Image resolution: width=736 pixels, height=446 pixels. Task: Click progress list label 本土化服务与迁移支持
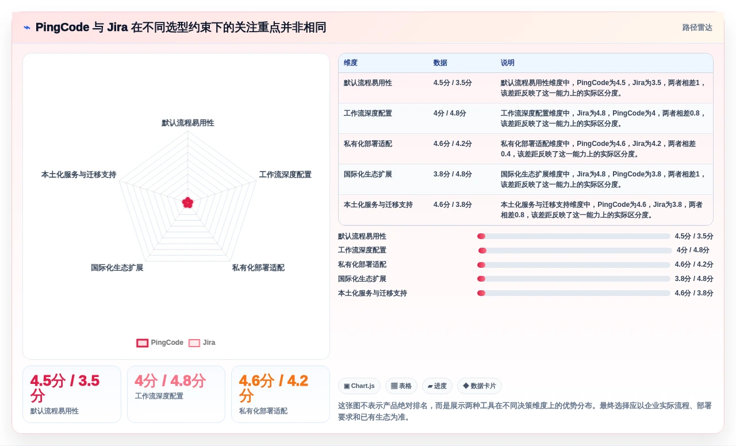(373, 293)
